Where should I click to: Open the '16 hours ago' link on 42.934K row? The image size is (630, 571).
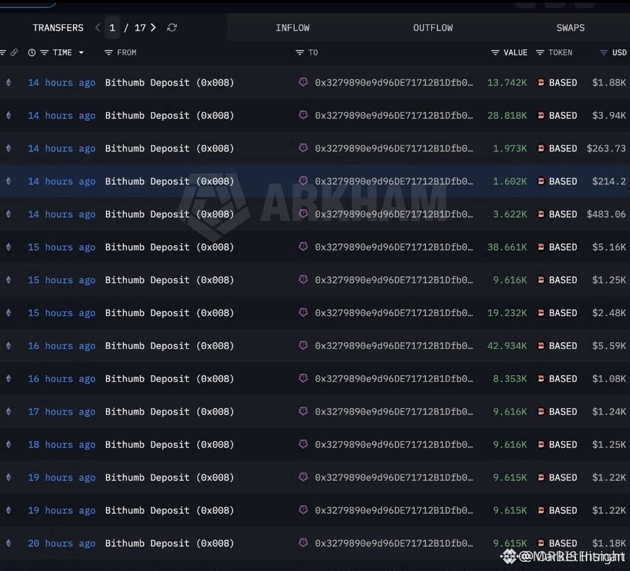62,346
